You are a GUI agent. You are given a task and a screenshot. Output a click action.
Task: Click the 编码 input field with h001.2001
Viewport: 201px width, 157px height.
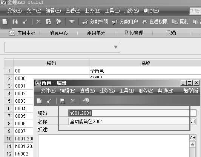click(x=132, y=113)
